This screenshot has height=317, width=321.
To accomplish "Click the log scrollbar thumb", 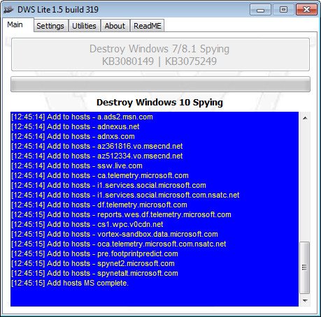I will click(305, 267).
